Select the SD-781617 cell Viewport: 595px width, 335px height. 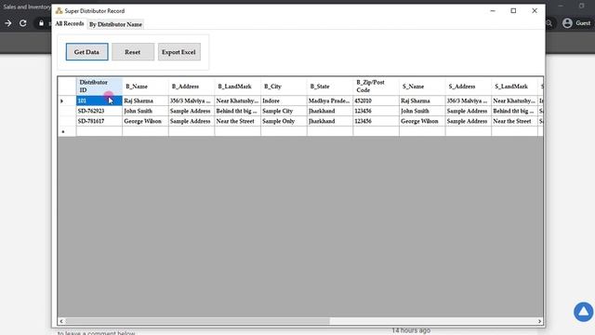coord(99,121)
